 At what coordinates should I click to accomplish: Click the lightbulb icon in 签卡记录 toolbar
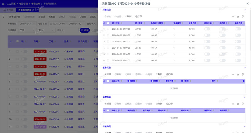243,75
